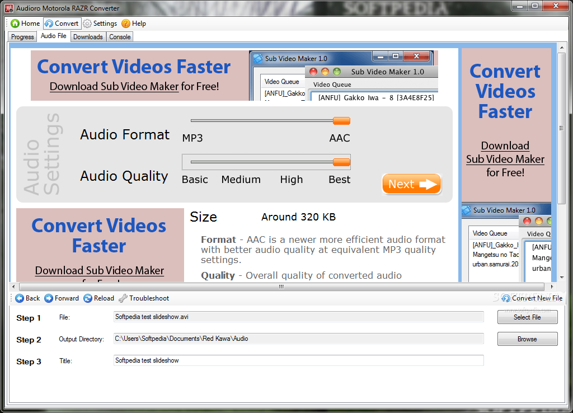Viewport: 573px width, 413px height.
Task: Open the Downloads tab
Action: pyautogui.click(x=88, y=37)
